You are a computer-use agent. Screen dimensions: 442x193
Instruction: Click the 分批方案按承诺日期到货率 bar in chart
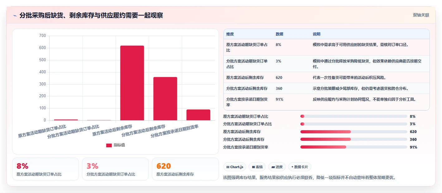coord(198,115)
